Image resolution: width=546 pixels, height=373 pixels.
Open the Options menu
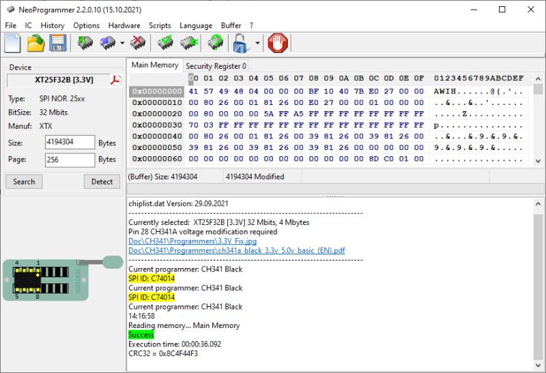click(x=87, y=25)
